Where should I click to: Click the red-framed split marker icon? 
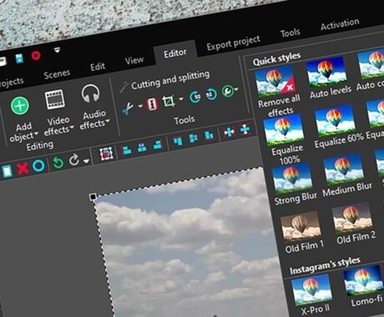(152, 104)
